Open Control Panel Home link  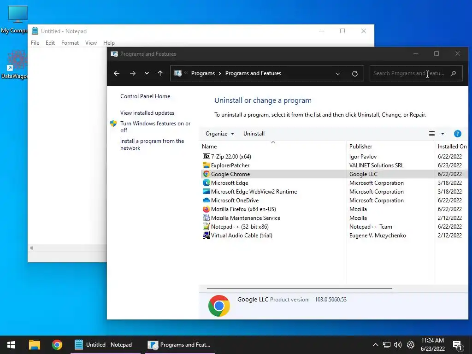[x=145, y=96]
